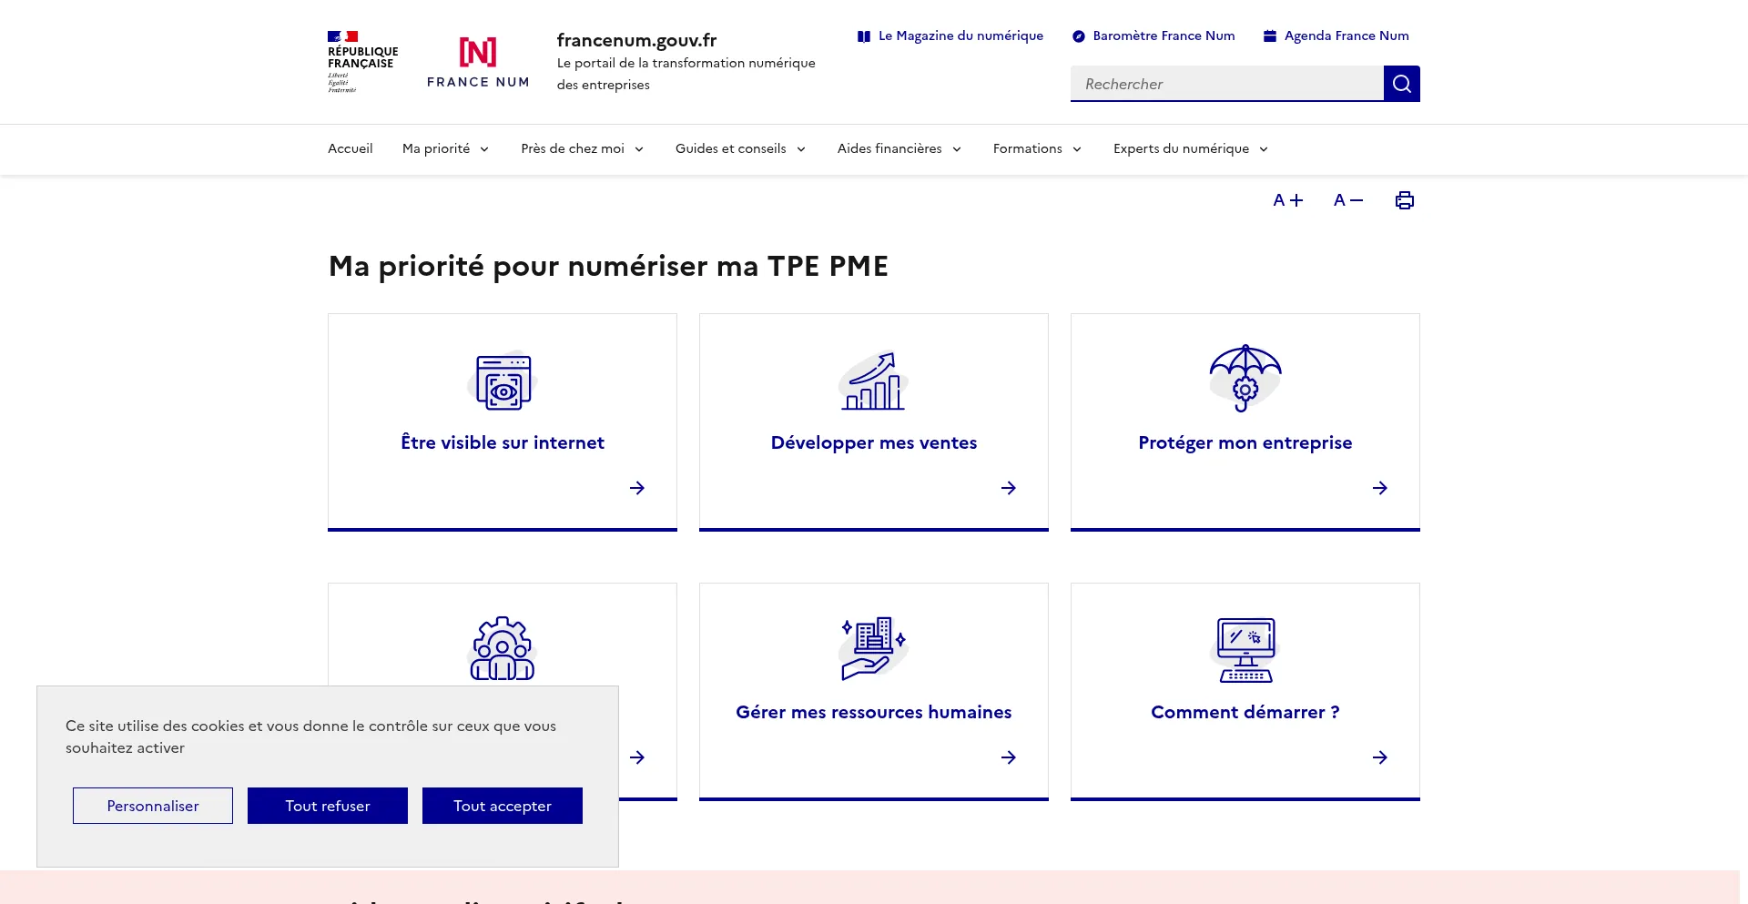Expand the Près de chez moi dropdown

(x=583, y=149)
